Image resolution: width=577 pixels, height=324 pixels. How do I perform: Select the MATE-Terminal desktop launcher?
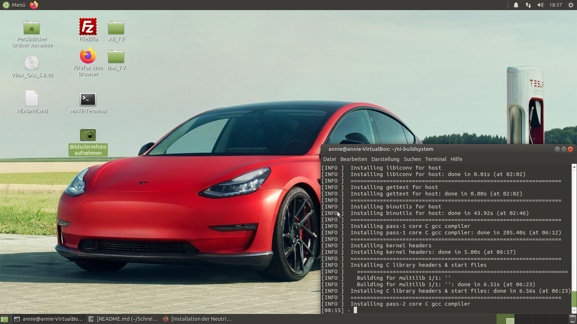(x=88, y=99)
